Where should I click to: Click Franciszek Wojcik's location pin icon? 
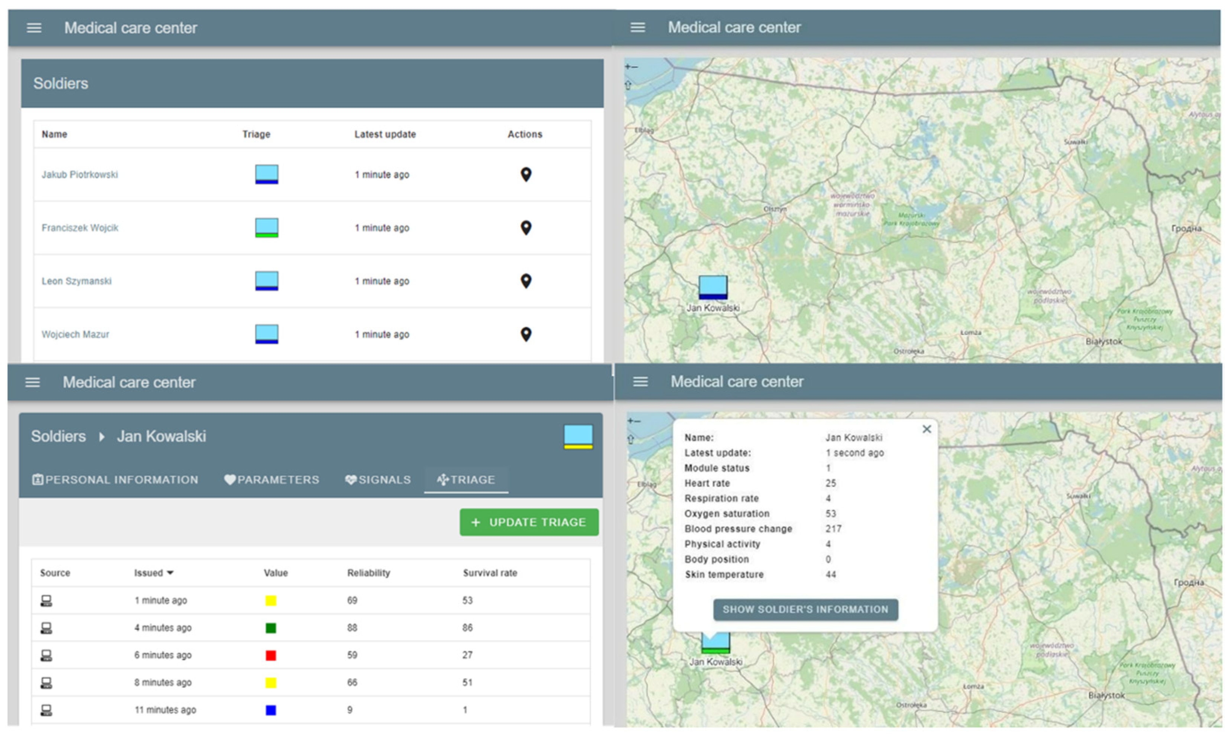[526, 228]
